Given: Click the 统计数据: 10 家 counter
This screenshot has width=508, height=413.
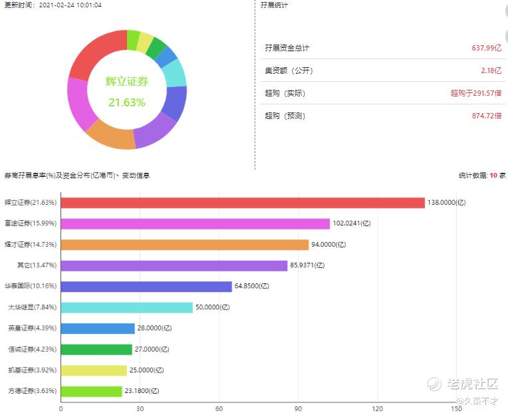Looking at the screenshot, I should [x=483, y=176].
